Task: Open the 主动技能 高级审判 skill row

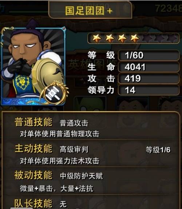Action: [x=91, y=154]
